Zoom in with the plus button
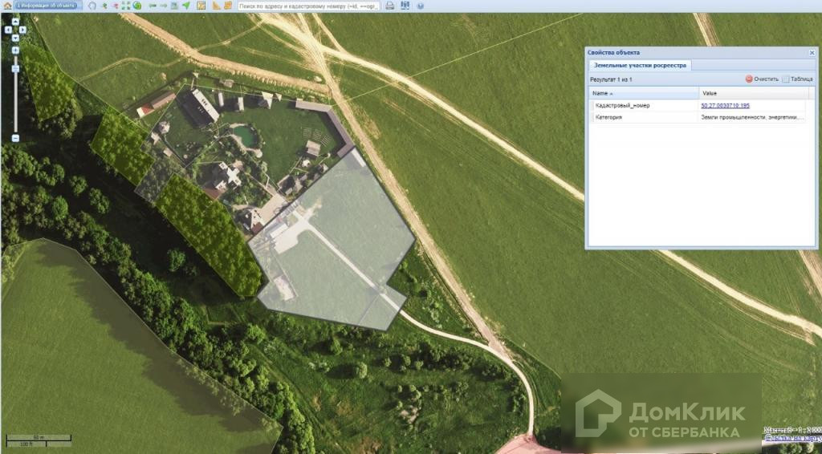This screenshot has height=454, width=822. point(15,50)
